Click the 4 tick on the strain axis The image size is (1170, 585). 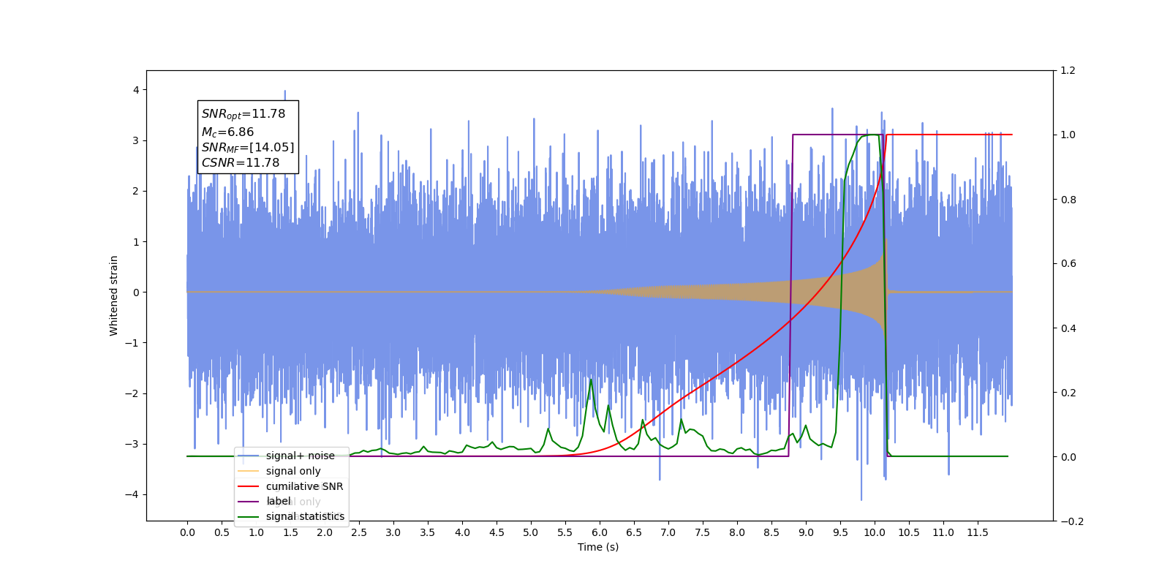136,90
